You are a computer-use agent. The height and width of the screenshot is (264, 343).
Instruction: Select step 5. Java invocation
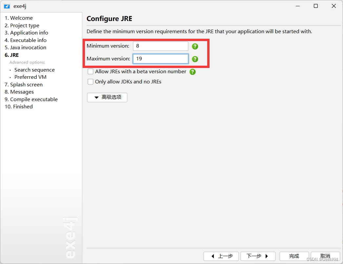click(x=25, y=48)
